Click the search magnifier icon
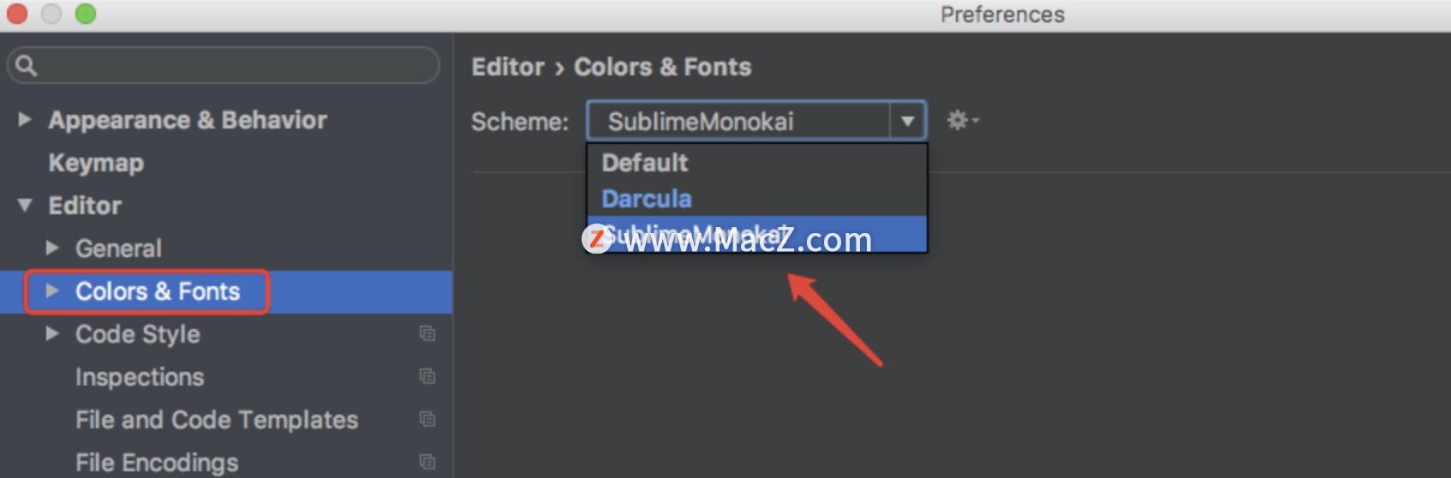Image resolution: width=1451 pixels, height=478 pixels. pyautogui.click(x=27, y=65)
